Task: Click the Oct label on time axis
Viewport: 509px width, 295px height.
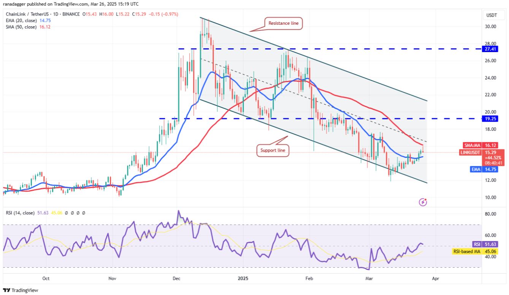Action: click(46, 279)
